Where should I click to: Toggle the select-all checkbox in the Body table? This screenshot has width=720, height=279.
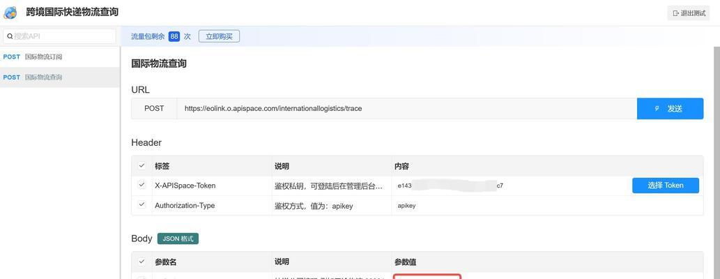(142, 262)
